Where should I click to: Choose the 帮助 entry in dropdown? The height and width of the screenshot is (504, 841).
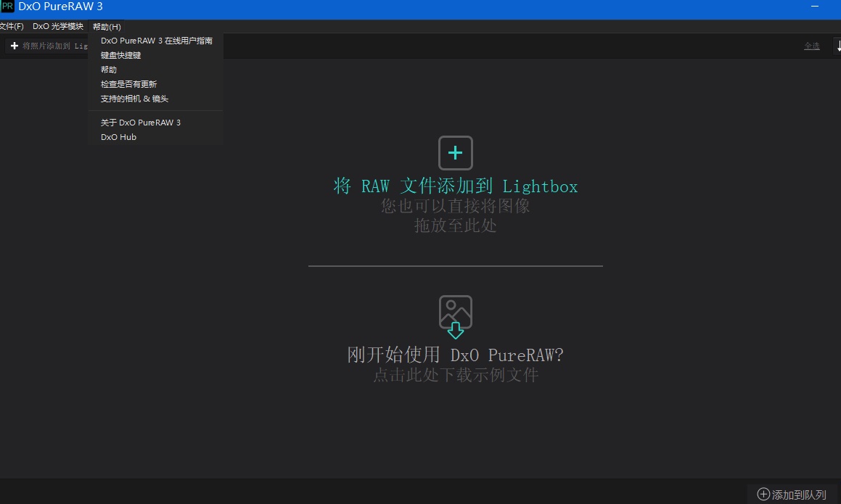click(x=156, y=70)
